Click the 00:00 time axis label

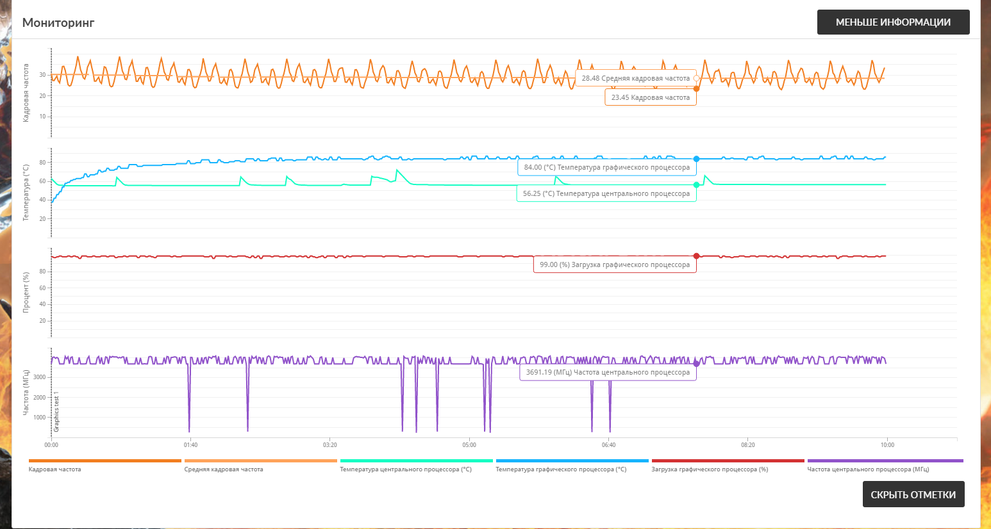point(51,445)
